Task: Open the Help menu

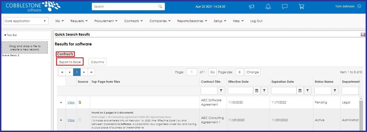Action: coord(238,21)
